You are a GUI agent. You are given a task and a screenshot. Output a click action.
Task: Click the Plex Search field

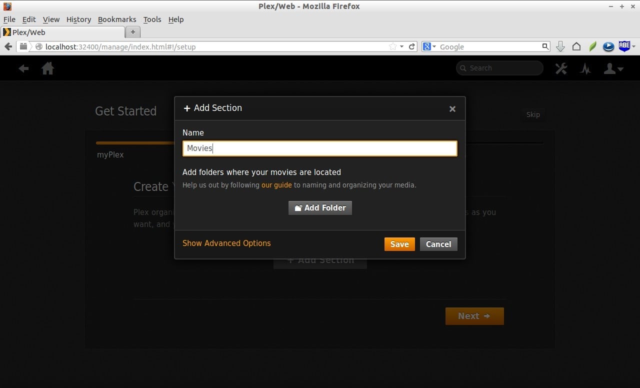click(499, 68)
